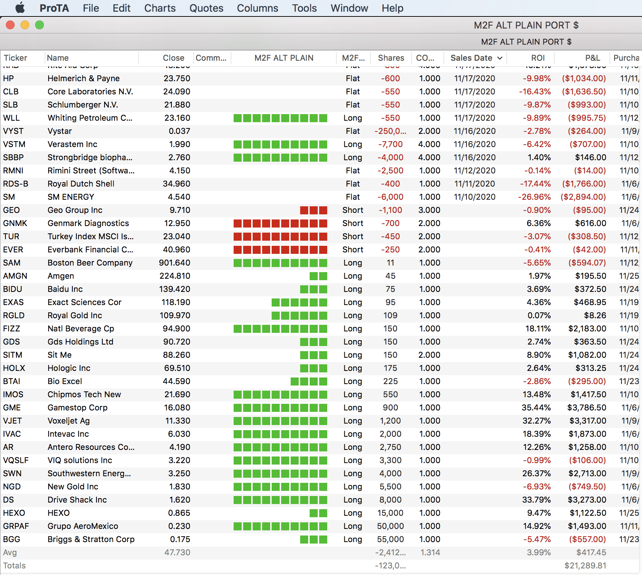Click the Shares column header

391,58
